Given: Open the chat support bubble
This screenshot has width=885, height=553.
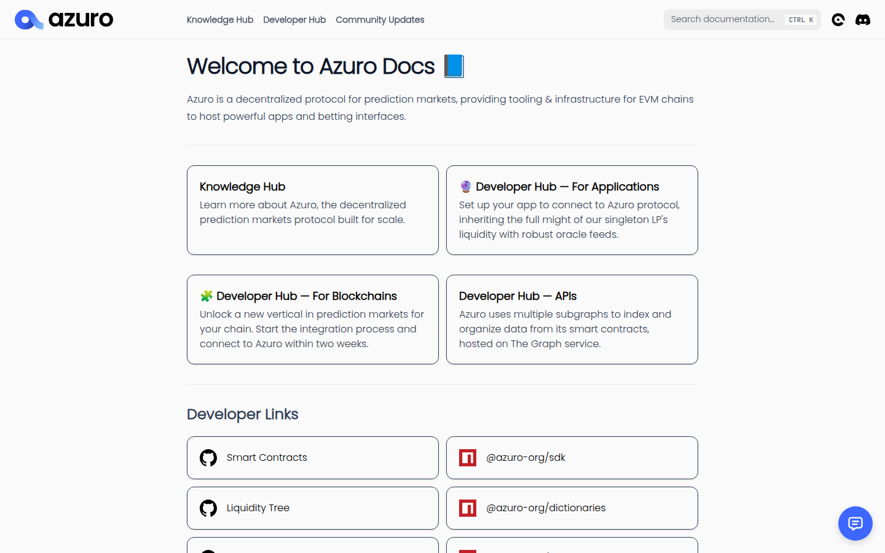Looking at the screenshot, I should click(x=855, y=524).
